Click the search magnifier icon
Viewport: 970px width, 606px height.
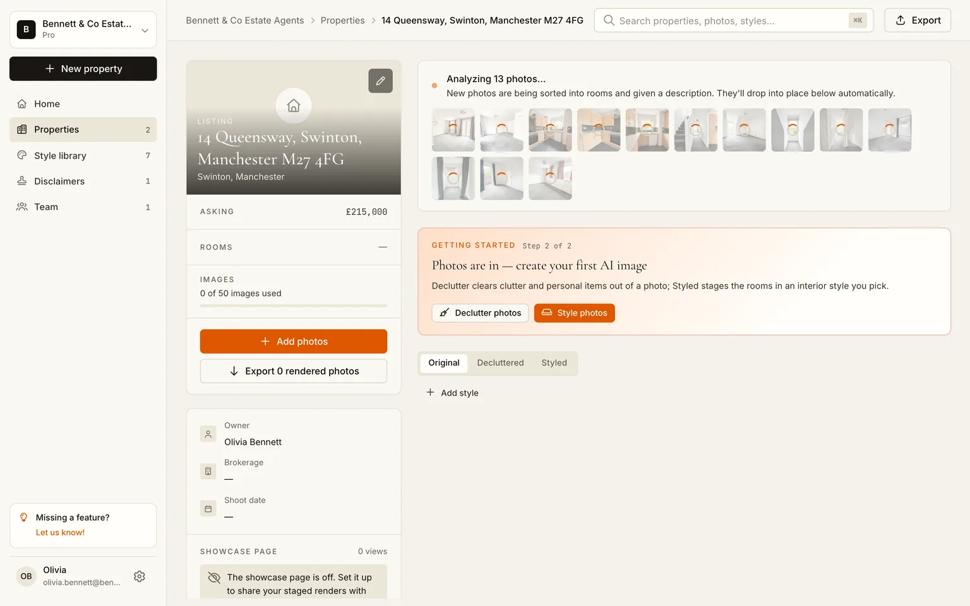[x=609, y=20]
